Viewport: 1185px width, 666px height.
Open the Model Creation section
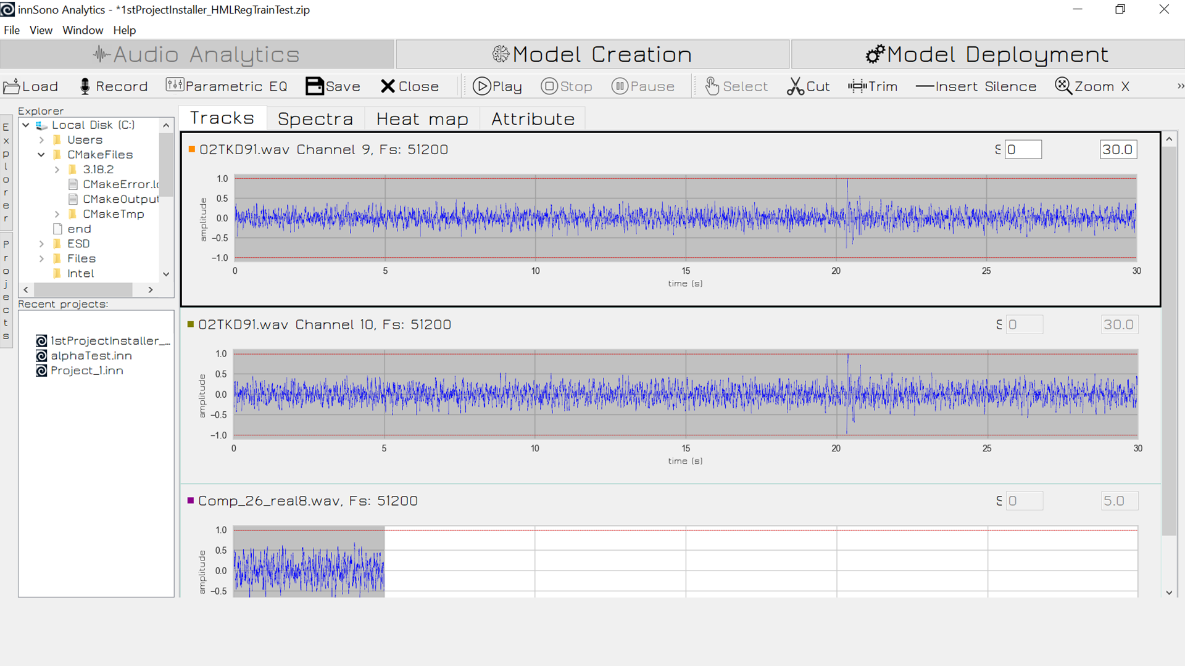click(592, 54)
